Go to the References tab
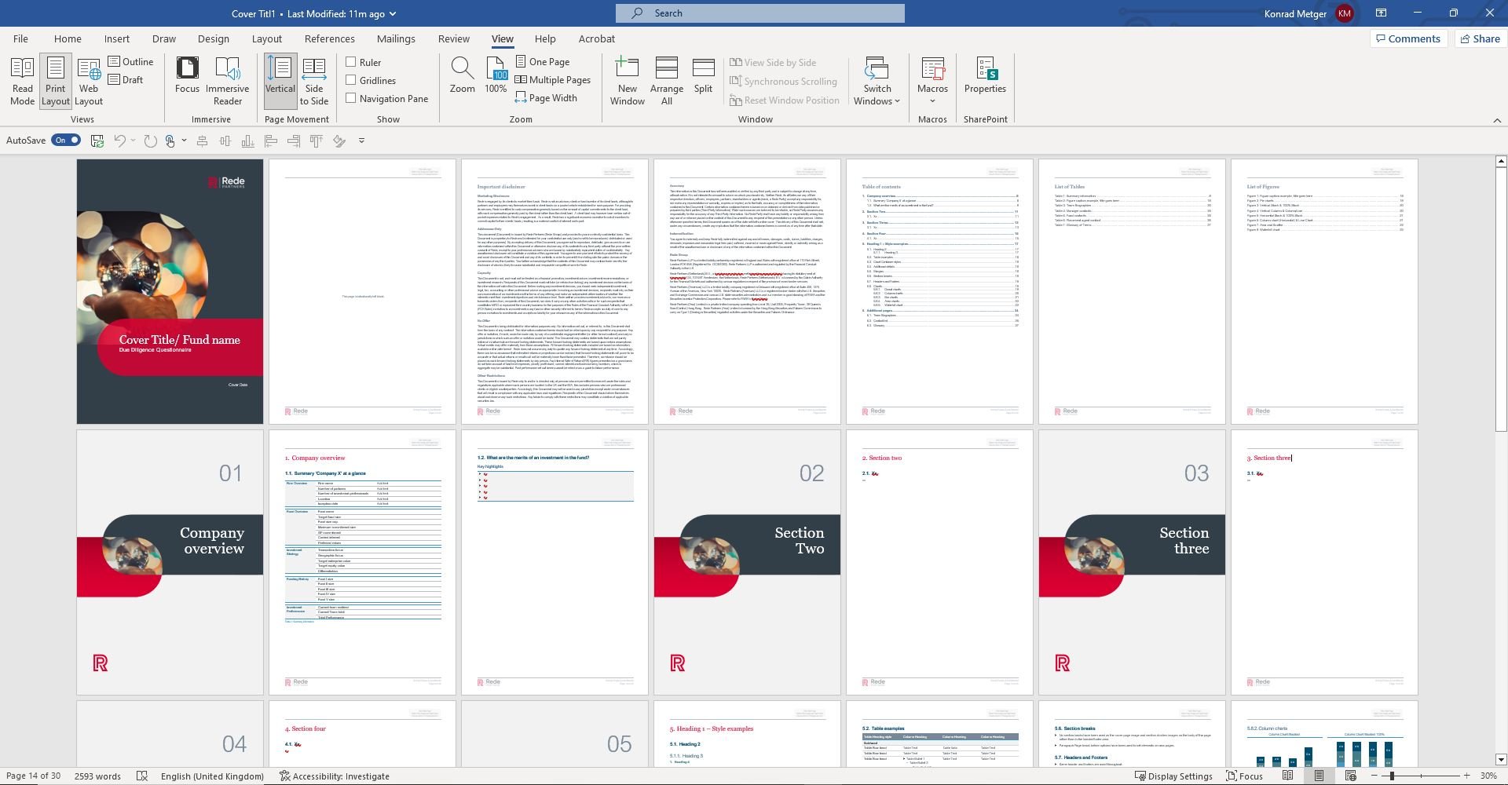The width and height of the screenshot is (1508, 785). tap(329, 38)
